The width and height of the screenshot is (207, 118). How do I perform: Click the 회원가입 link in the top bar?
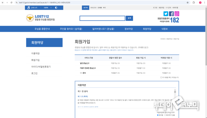[161, 8]
